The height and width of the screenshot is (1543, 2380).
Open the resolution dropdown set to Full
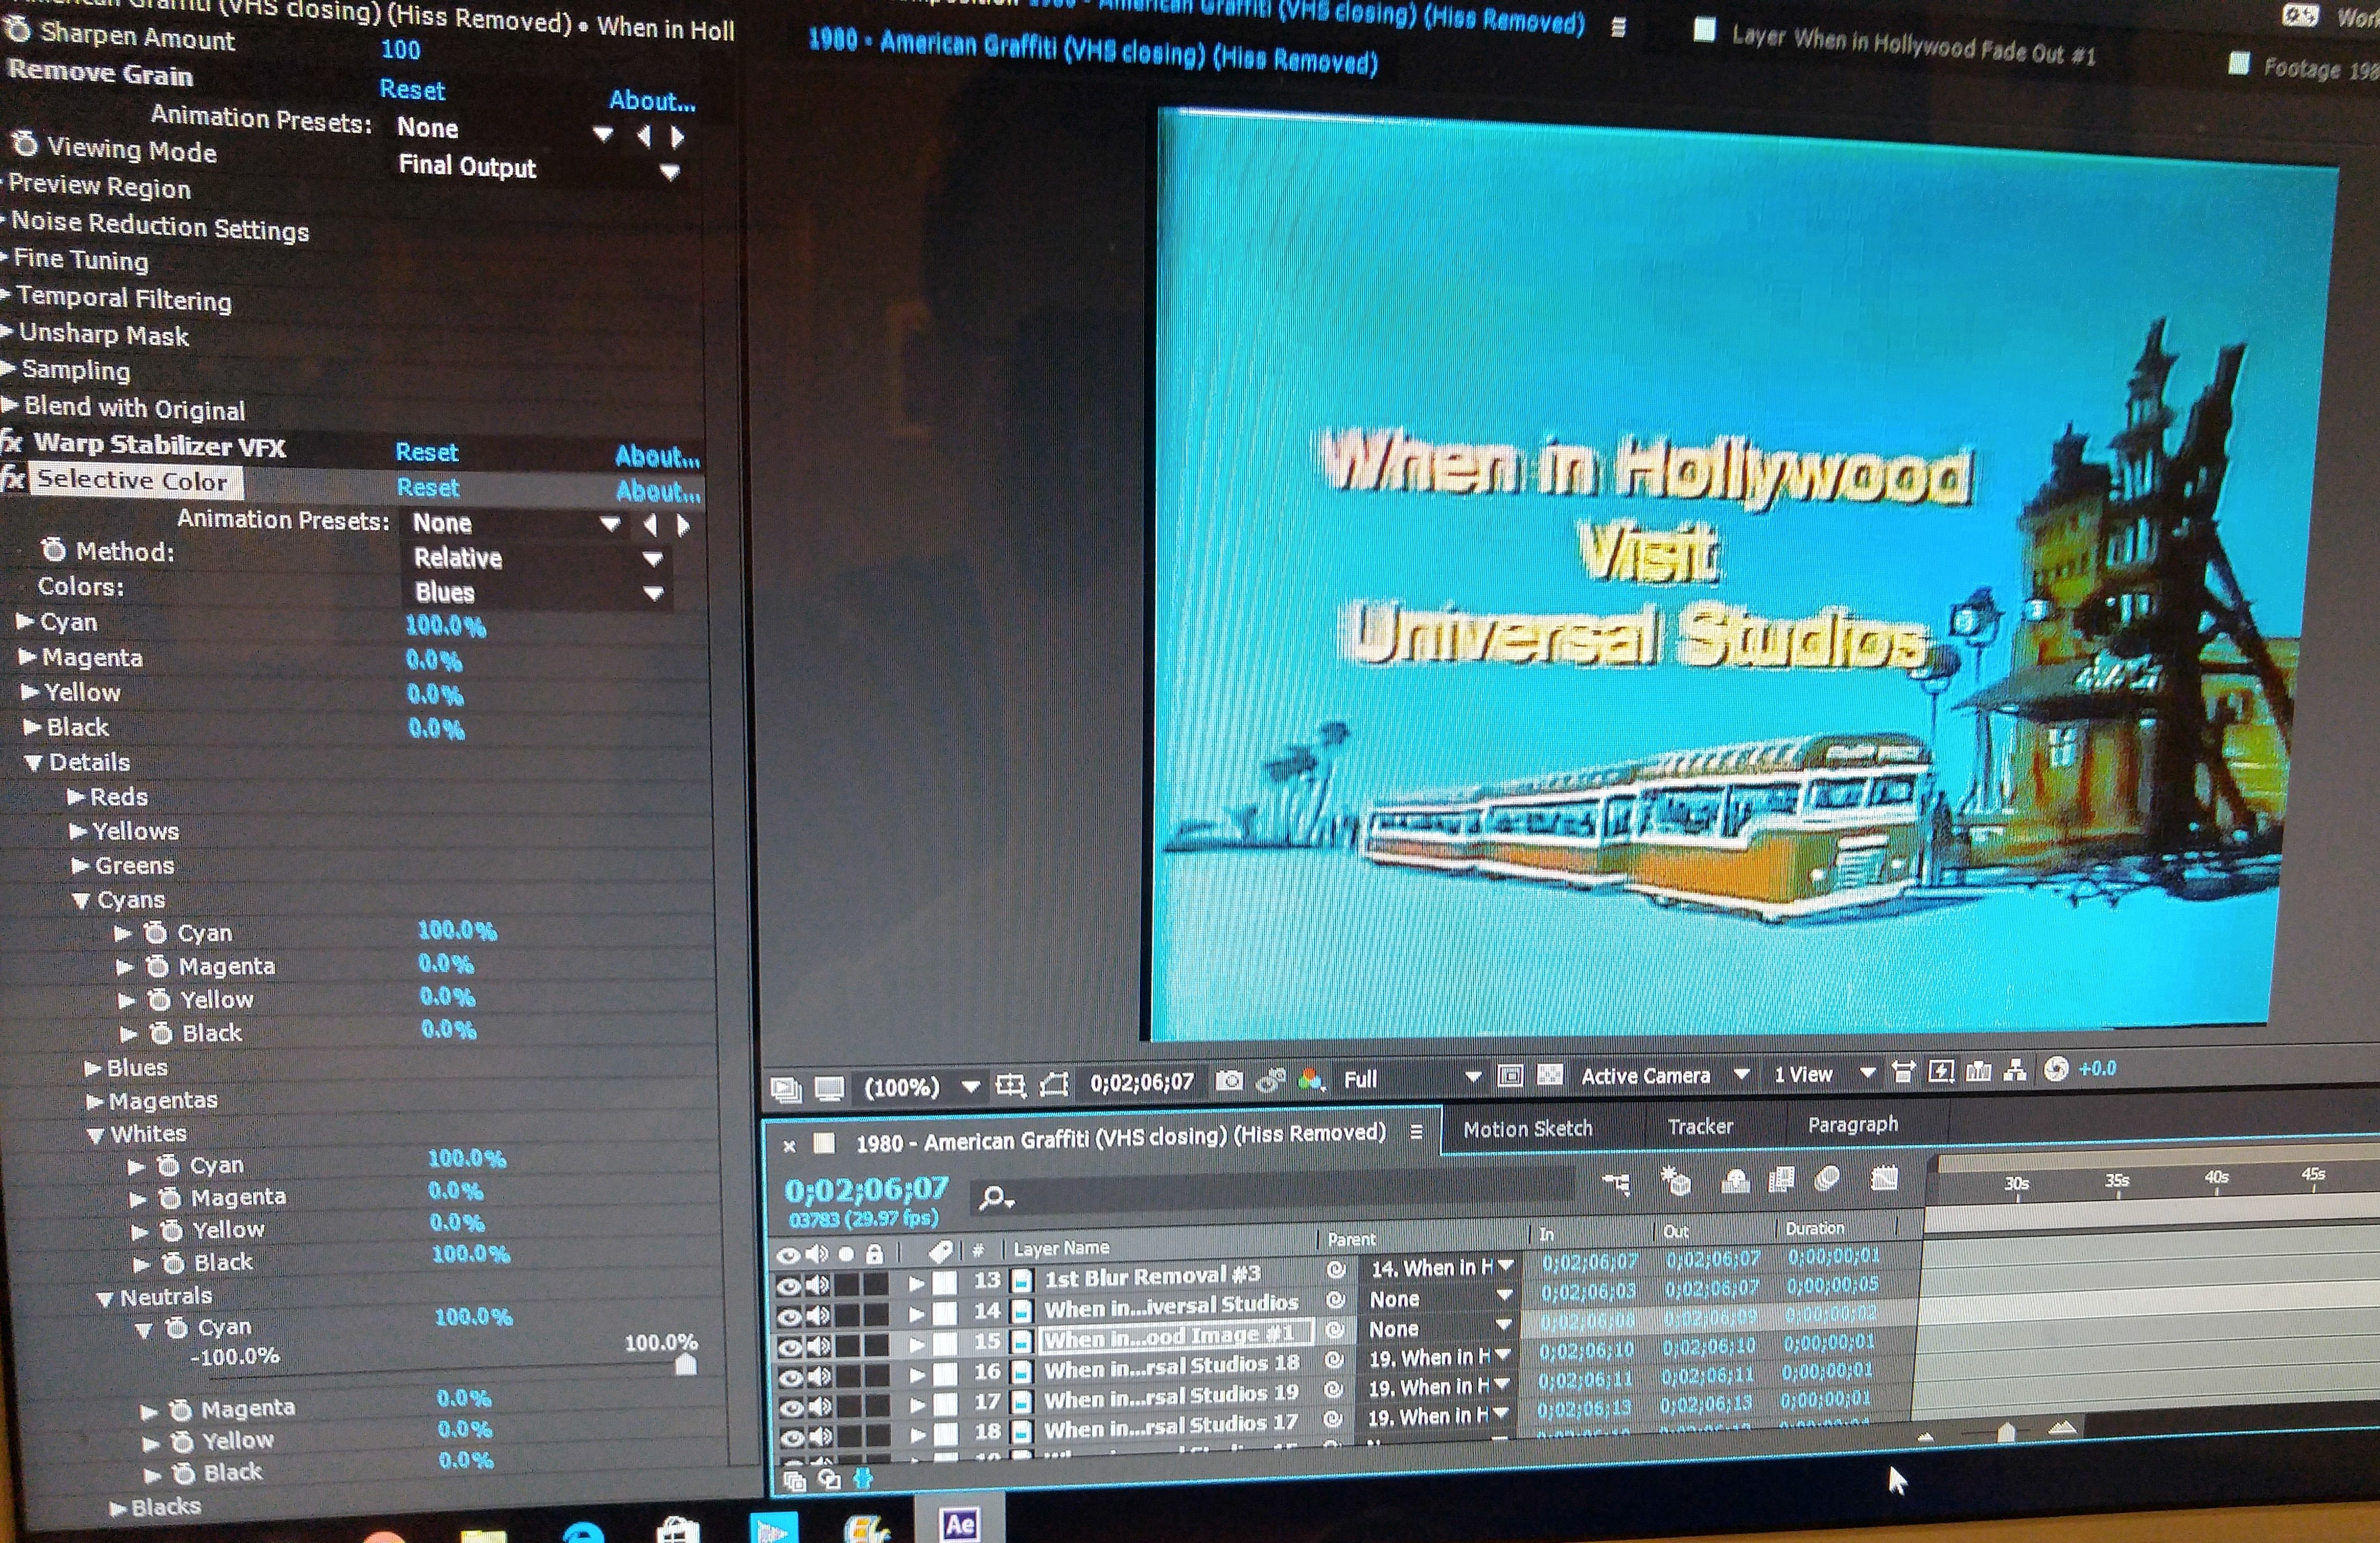coord(1410,1078)
